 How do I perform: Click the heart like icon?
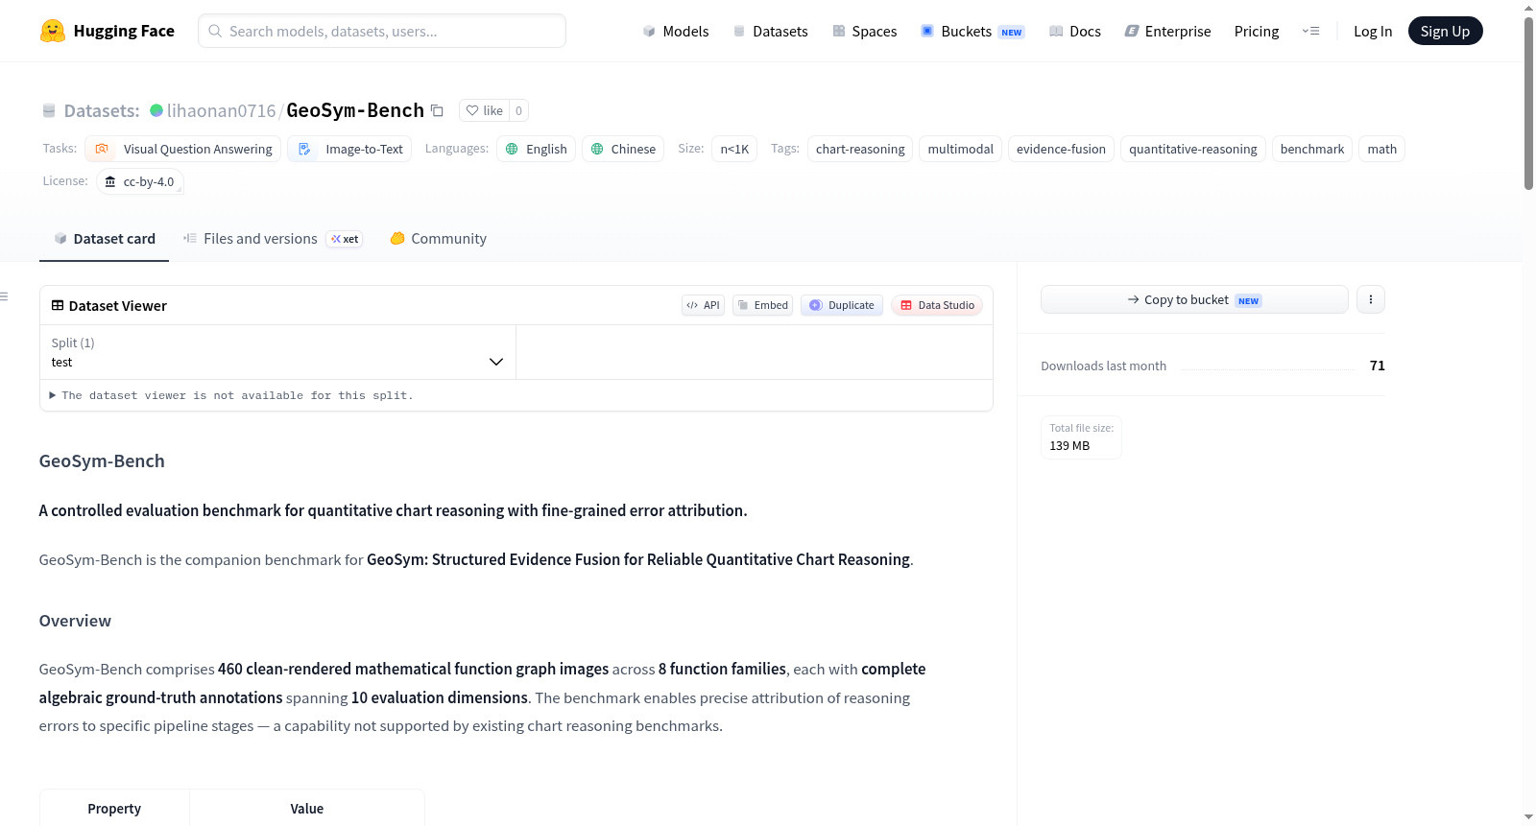click(x=472, y=110)
